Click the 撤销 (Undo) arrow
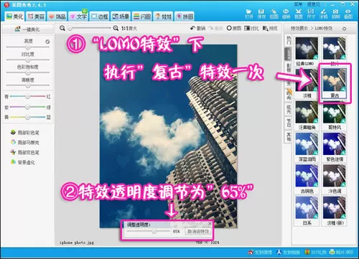The width and height of the screenshot is (359, 259). pos(197,29)
